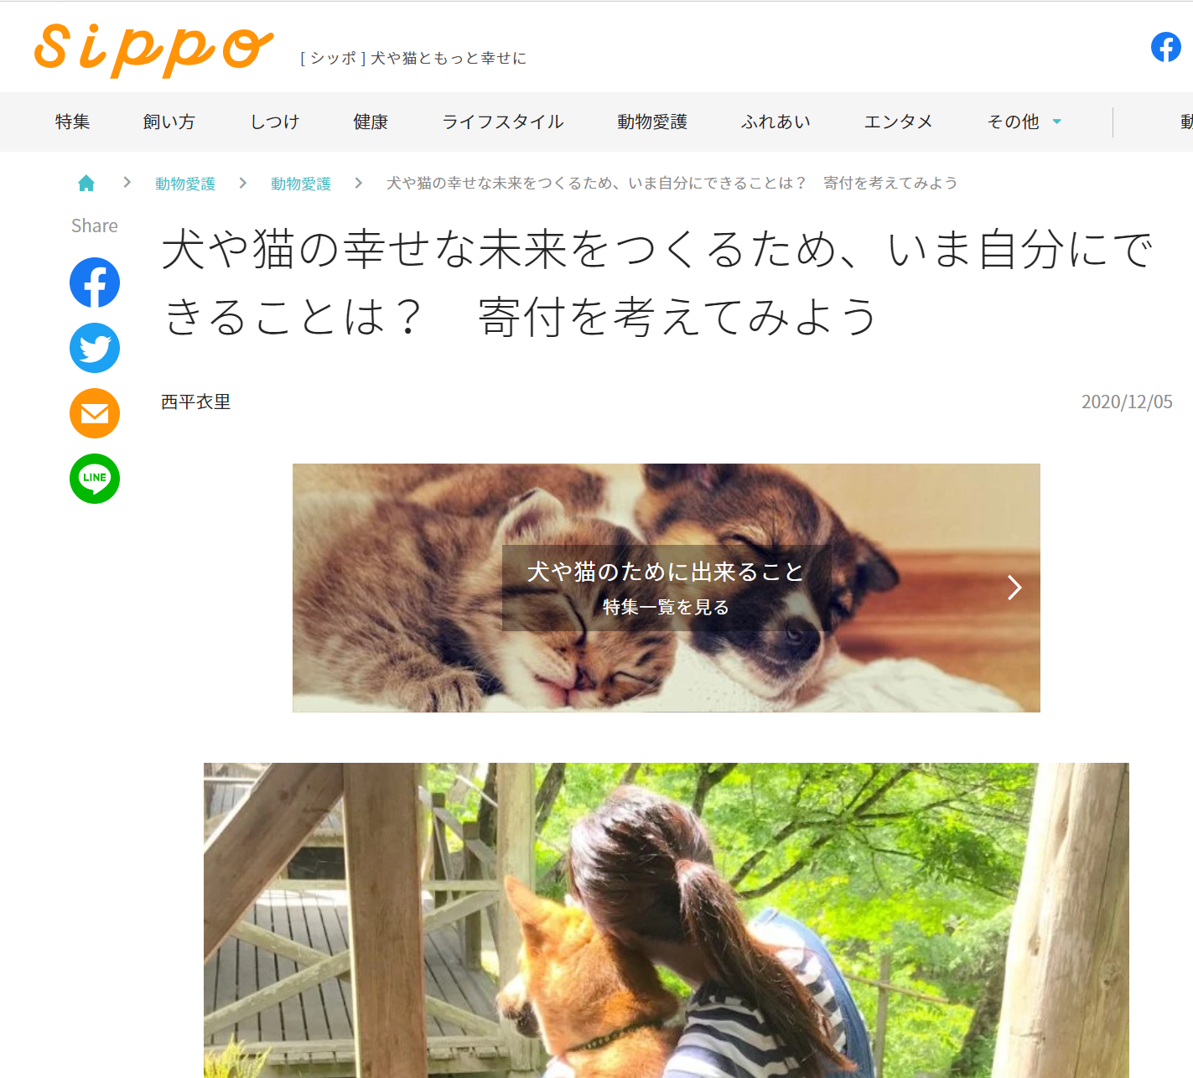This screenshot has height=1078, width=1193.
Task: Share article via Facebook sidebar icon
Action: click(x=95, y=282)
